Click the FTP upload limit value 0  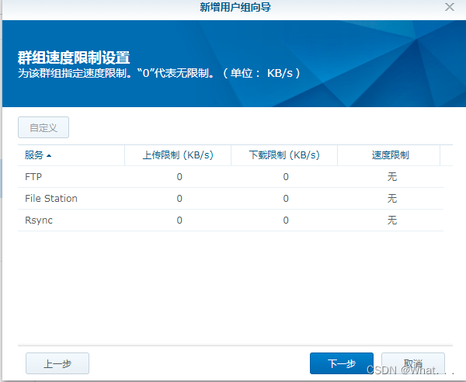[179, 177]
